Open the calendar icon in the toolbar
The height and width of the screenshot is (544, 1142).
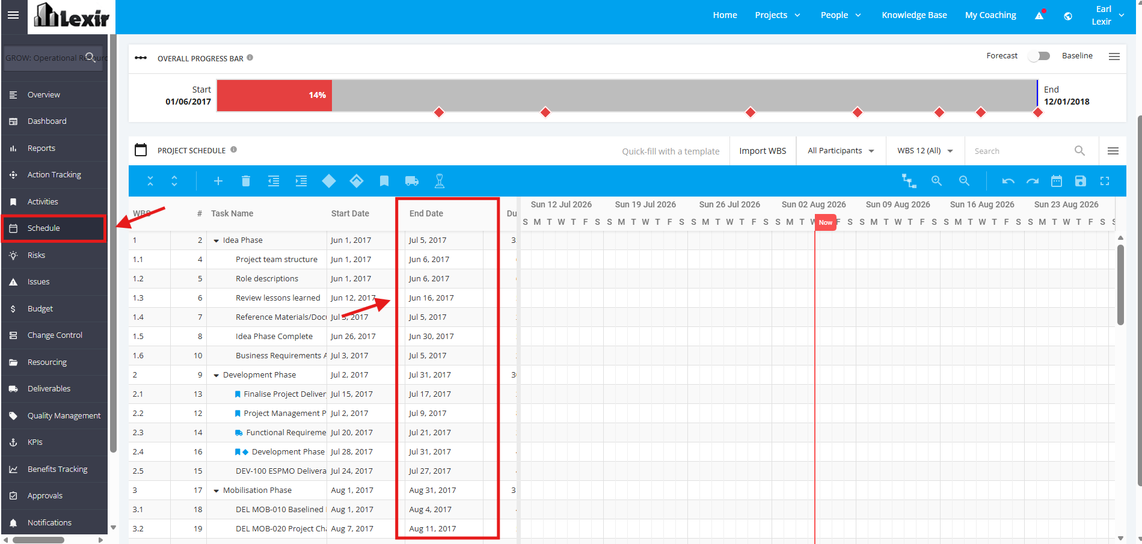pos(1057,181)
